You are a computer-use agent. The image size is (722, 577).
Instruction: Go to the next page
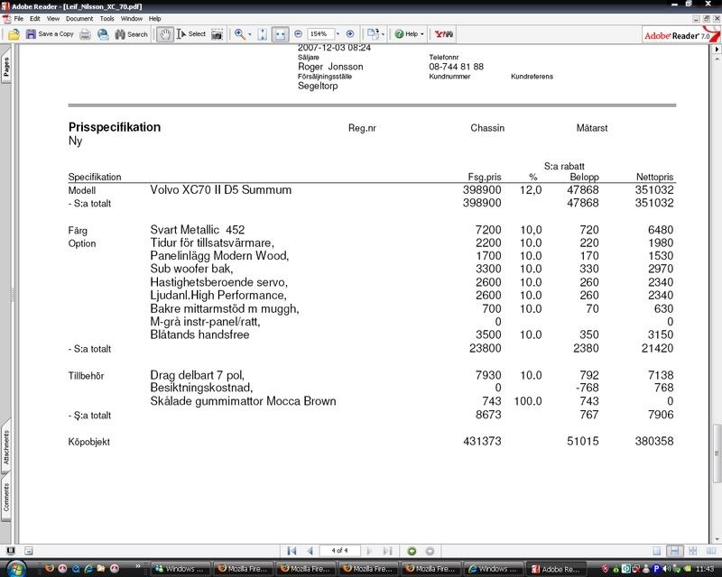point(369,551)
